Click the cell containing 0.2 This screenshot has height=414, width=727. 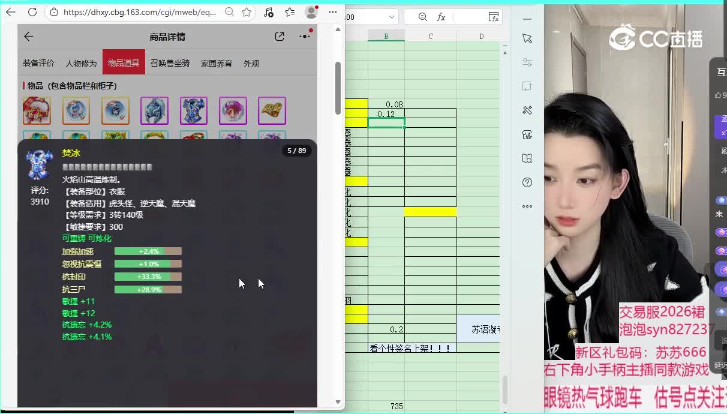point(386,329)
